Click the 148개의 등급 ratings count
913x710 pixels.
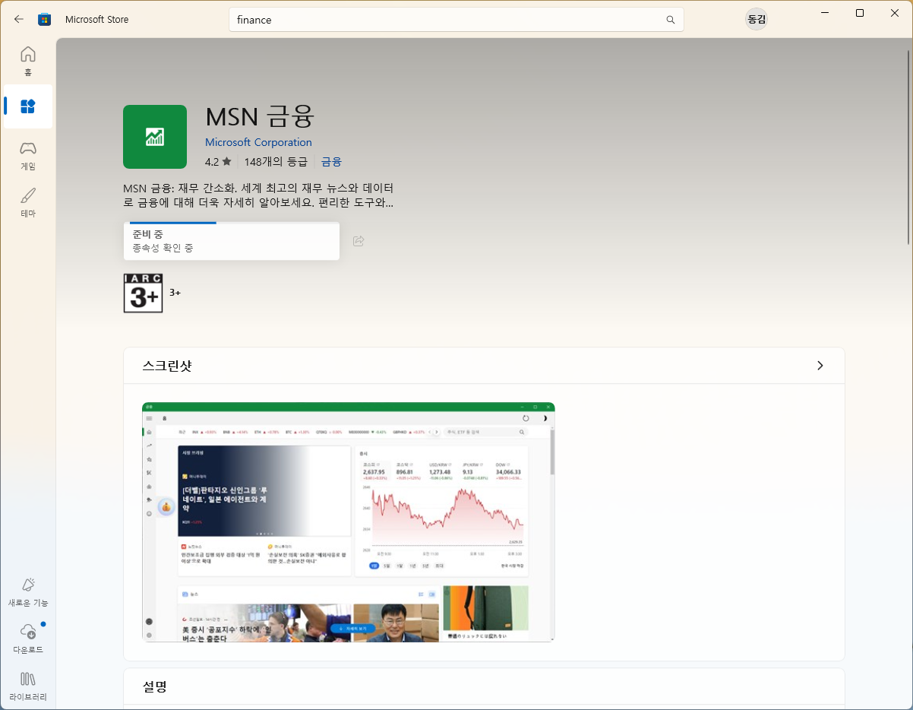[276, 162]
